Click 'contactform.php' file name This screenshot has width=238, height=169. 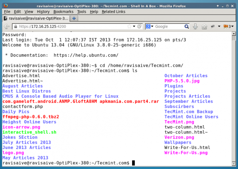tap(23, 107)
